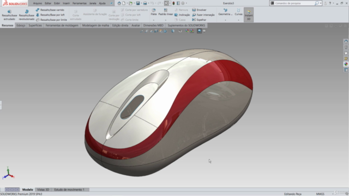Screen dimensions: 349x196
Task: Click the Options gear icon
Action: [x=183, y=3]
